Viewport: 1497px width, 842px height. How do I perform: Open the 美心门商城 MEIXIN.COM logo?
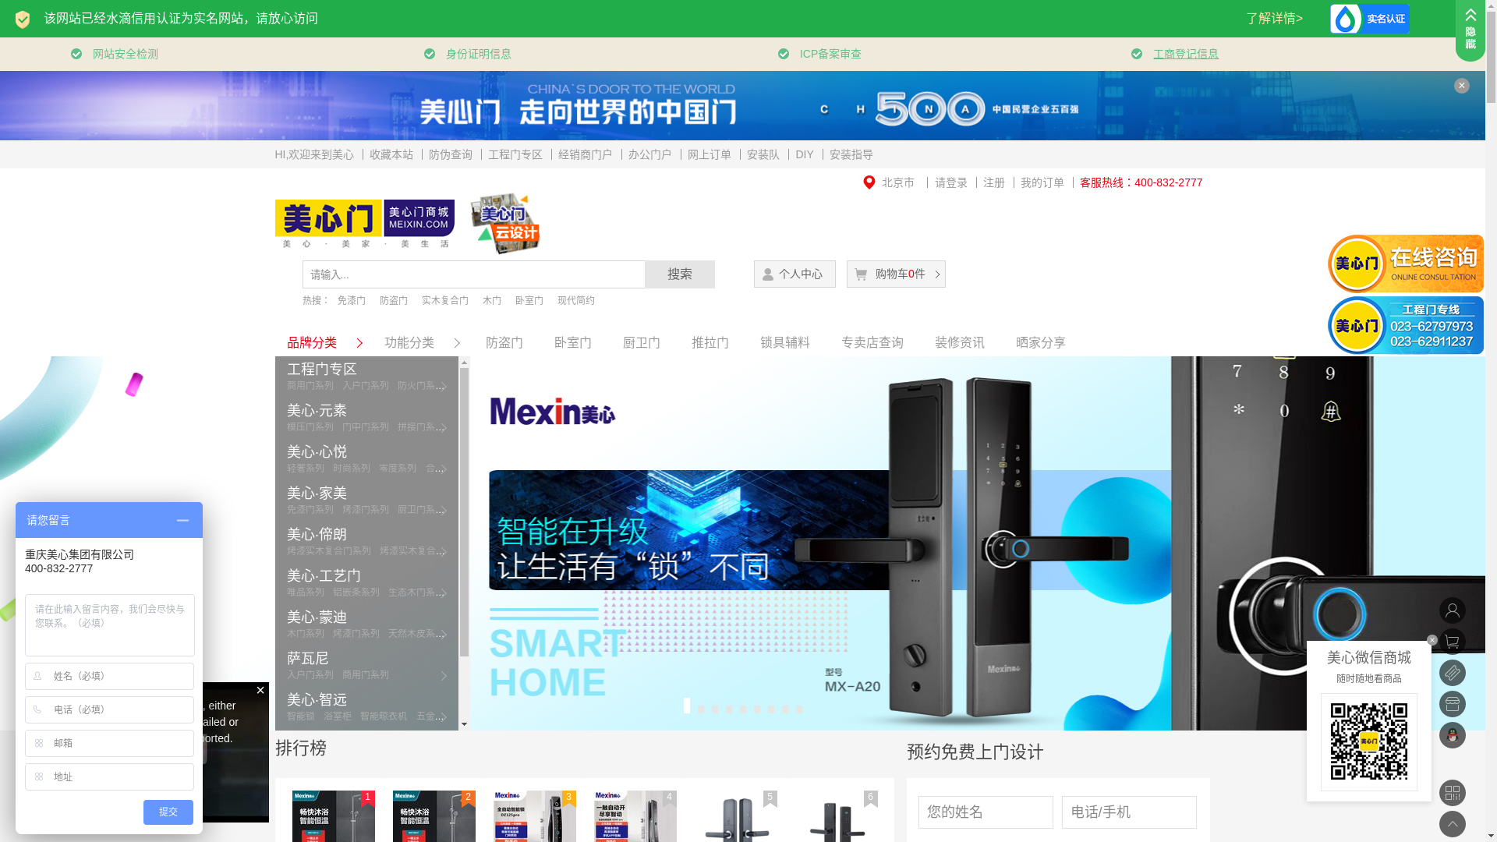point(419,218)
